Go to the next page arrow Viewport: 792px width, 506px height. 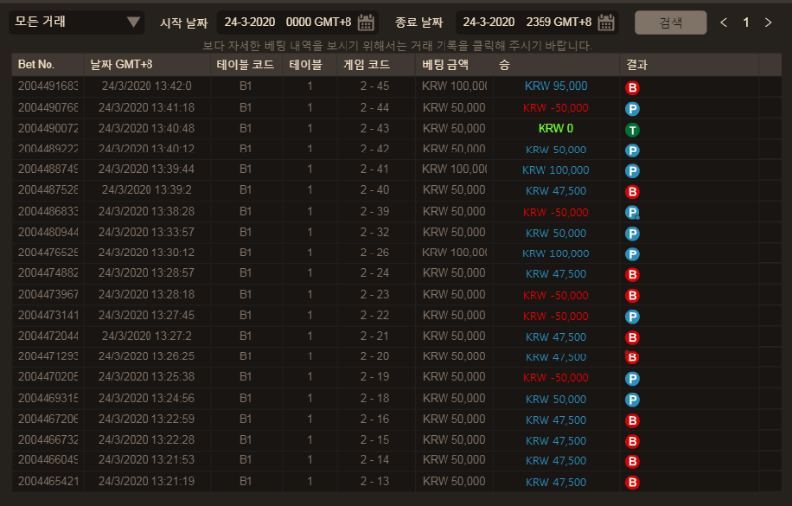pyautogui.click(x=768, y=23)
